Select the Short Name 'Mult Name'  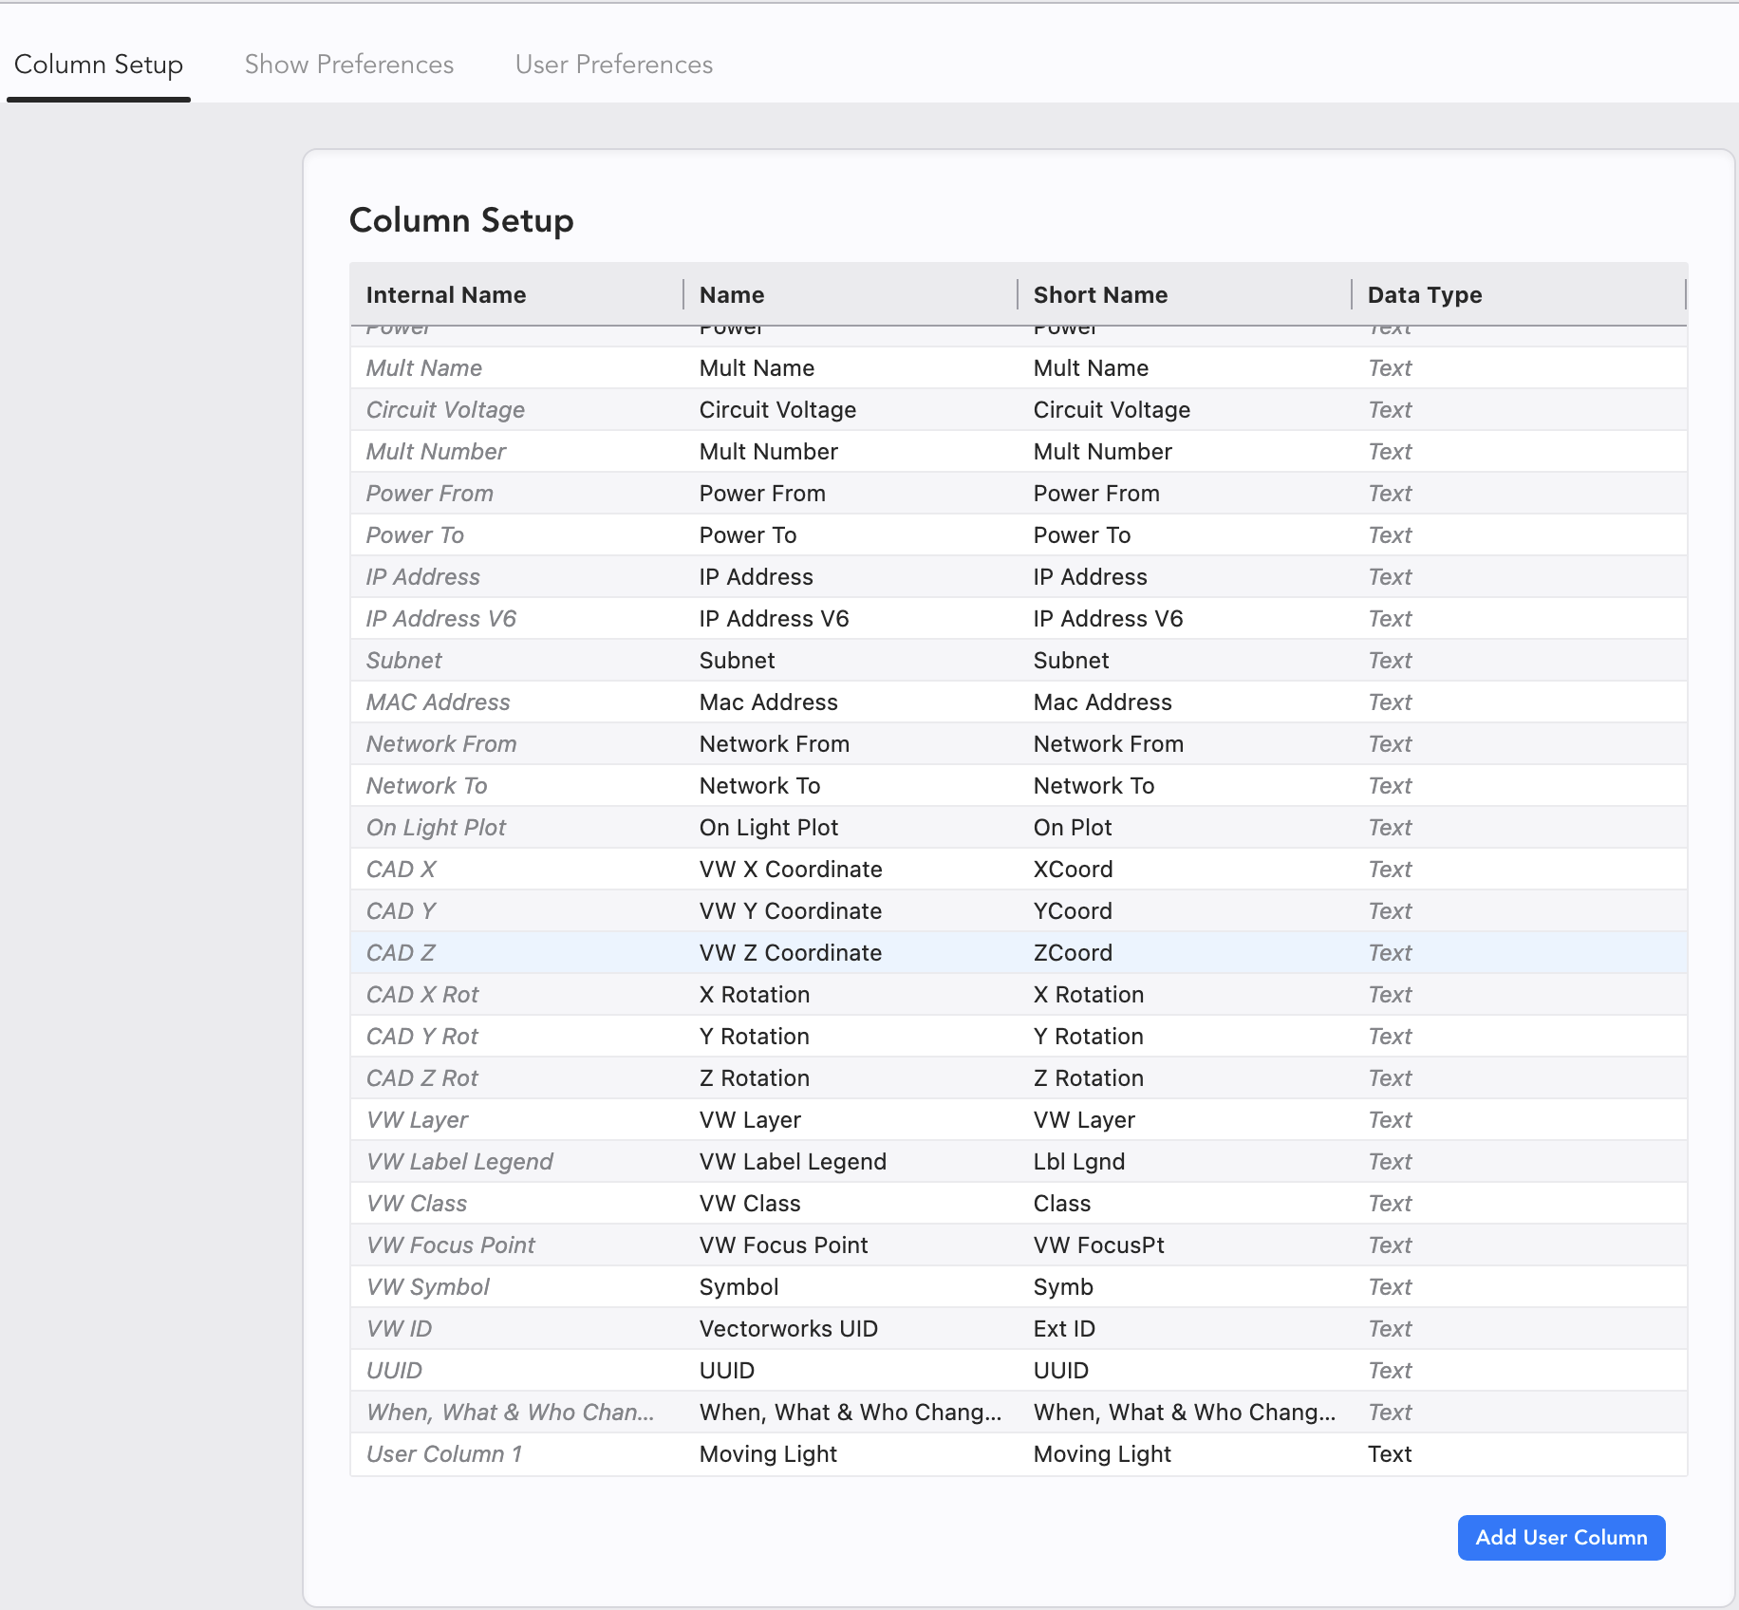pos(1091,368)
